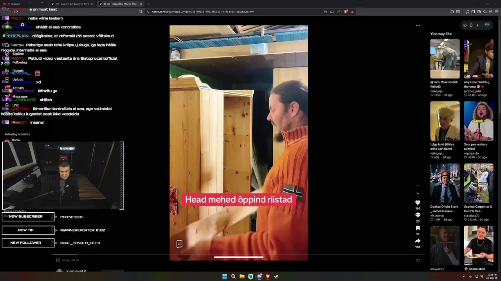Image resolution: width=501 pixels, height=281 pixels.
Task: Share video using the arrow icon
Action: coord(418,241)
